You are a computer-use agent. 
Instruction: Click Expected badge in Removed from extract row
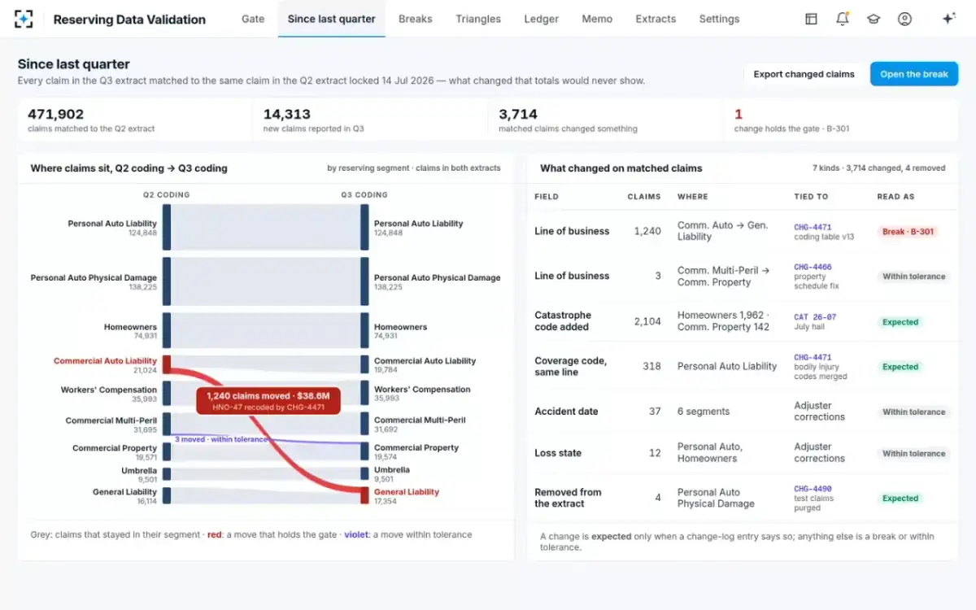click(900, 499)
